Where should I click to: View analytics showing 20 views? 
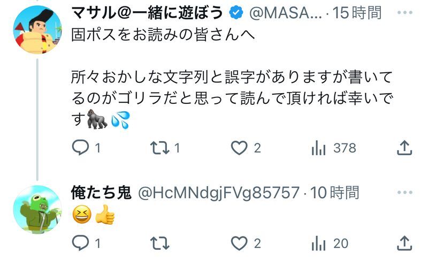pyautogui.click(x=330, y=243)
